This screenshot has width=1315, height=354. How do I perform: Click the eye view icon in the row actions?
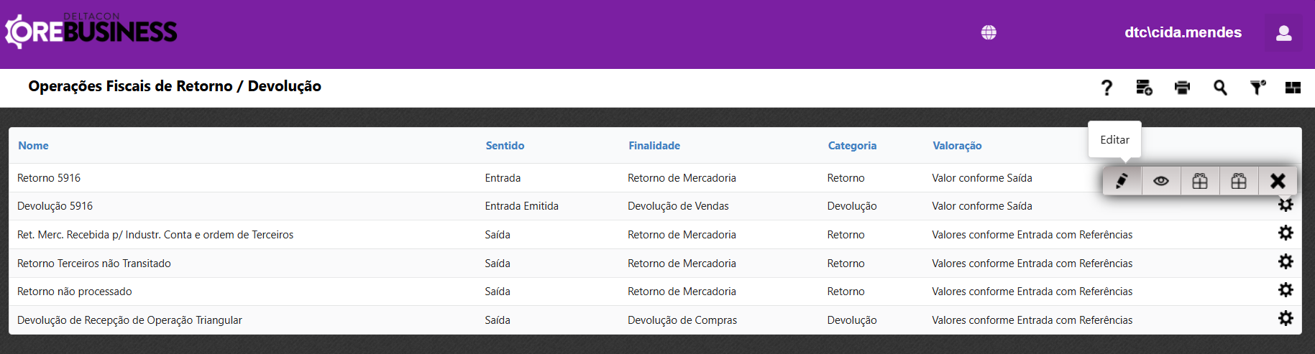pyautogui.click(x=1160, y=181)
